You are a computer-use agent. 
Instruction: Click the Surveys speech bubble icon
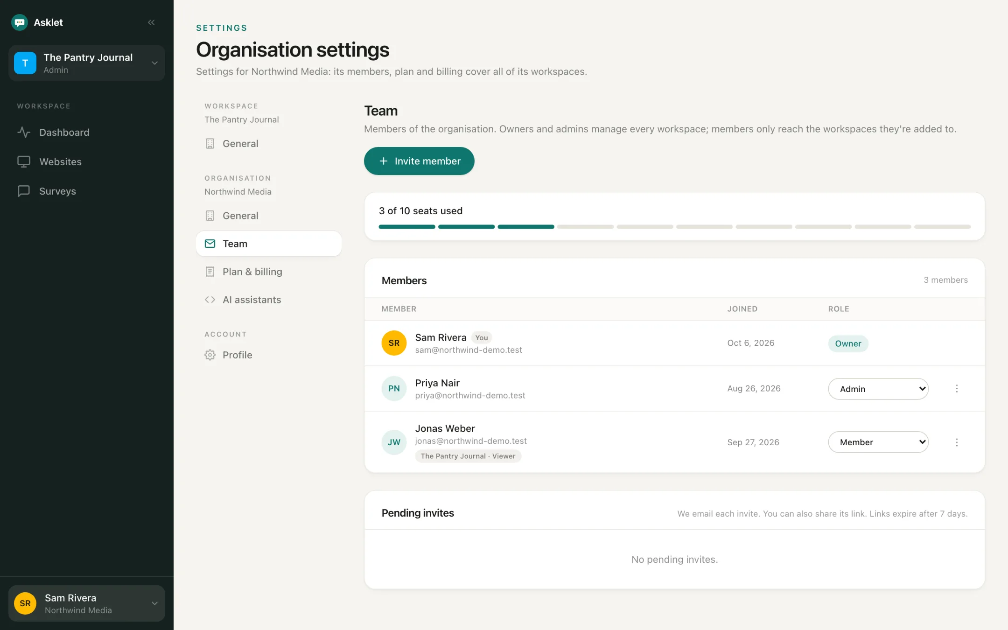(24, 191)
